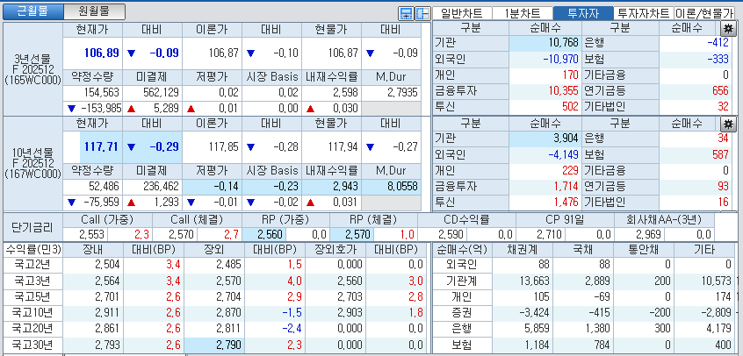Click the 순매수(억) header cell
This screenshot has width=743, height=356.
point(462,250)
